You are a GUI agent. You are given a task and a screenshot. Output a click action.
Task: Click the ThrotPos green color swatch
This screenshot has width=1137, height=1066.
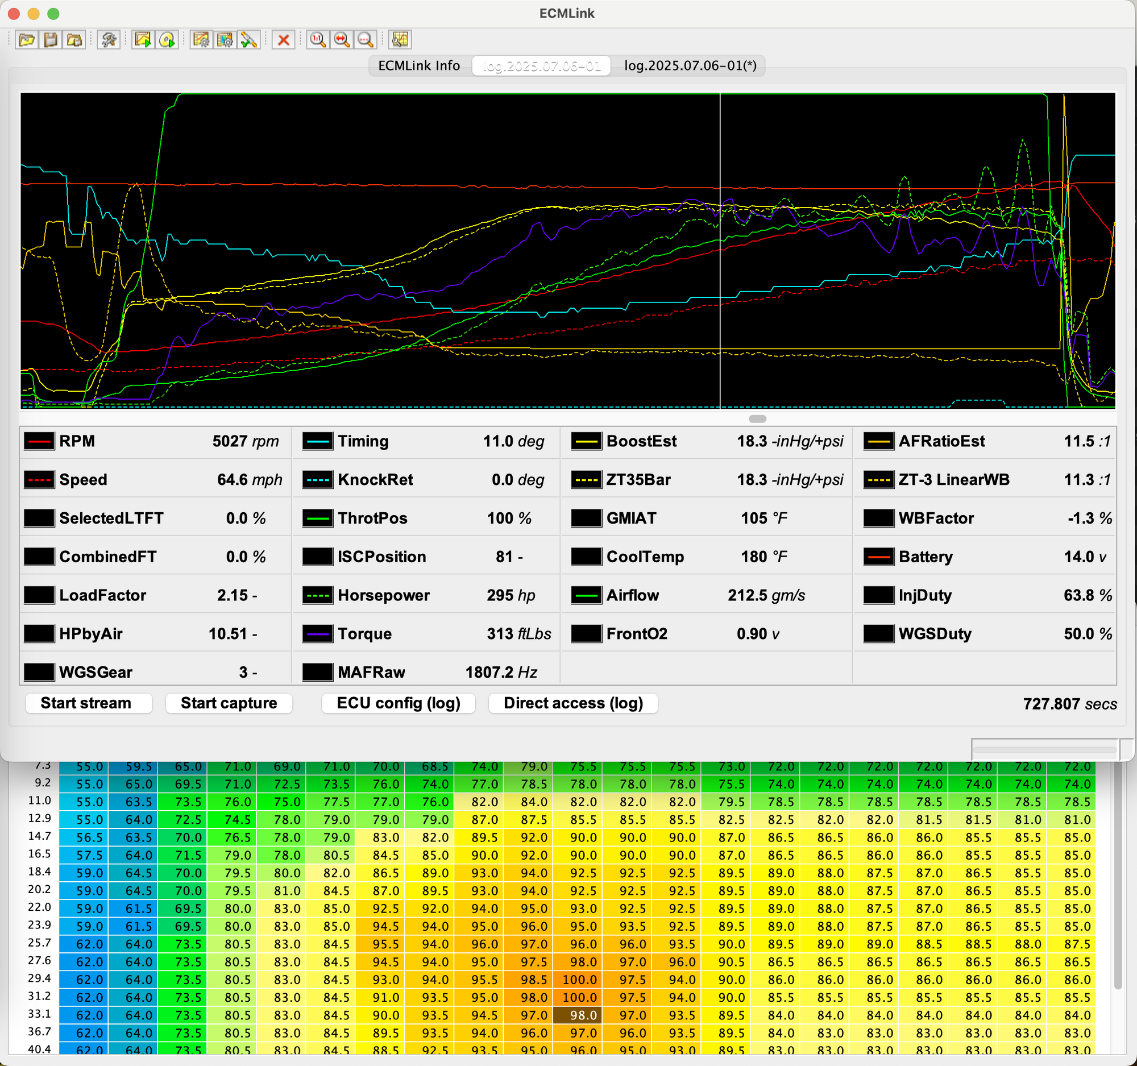(x=318, y=518)
